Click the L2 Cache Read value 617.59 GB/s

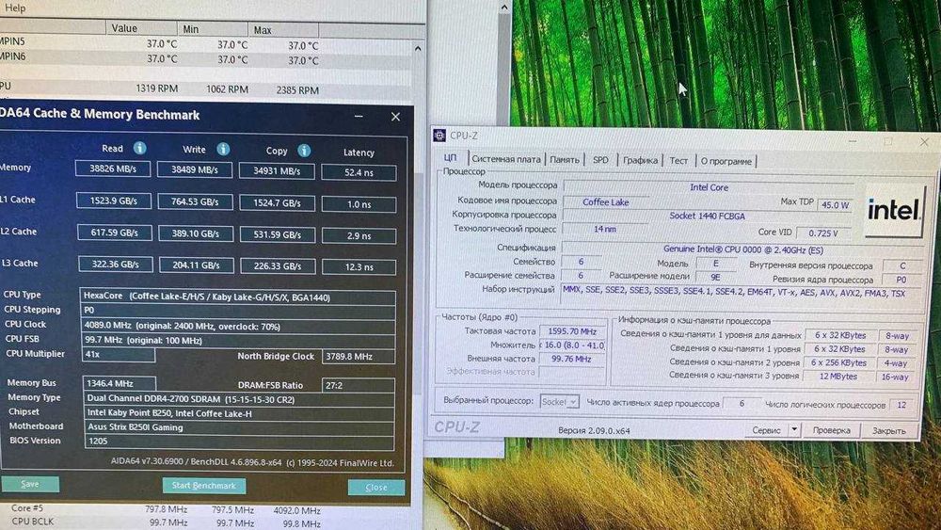(x=114, y=233)
